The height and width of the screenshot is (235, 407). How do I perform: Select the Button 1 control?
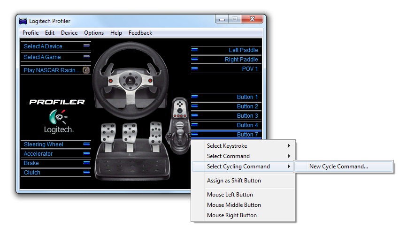click(x=247, y=97)
